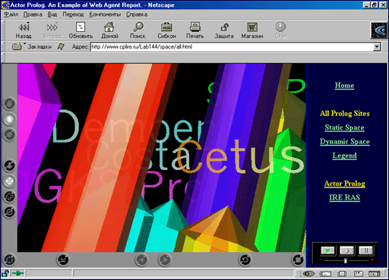
Task: Toggle the Plan movement button
Action: (9, 165)
